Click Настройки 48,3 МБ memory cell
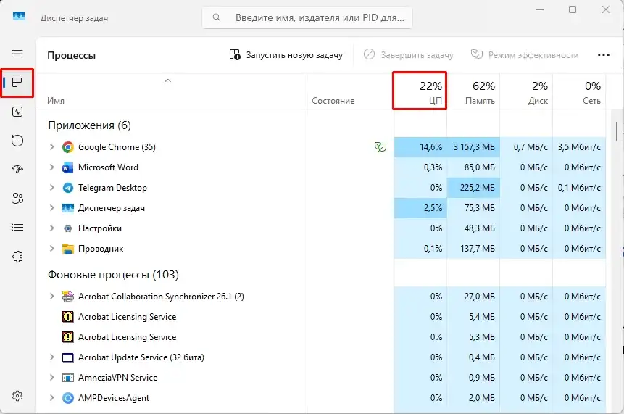Screen dimensions: 624x414 [473, 228]
